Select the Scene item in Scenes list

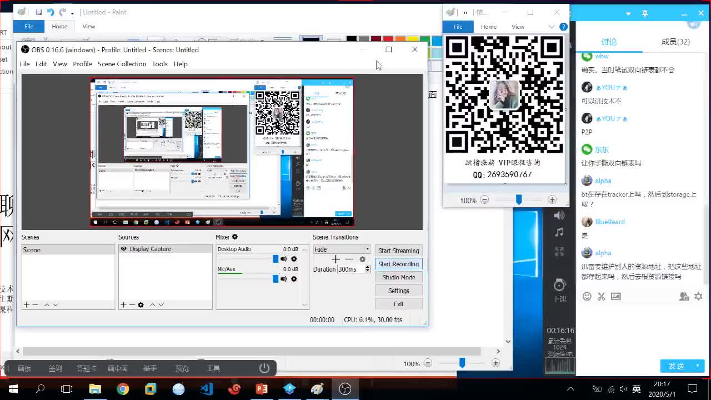pos(68,250)
